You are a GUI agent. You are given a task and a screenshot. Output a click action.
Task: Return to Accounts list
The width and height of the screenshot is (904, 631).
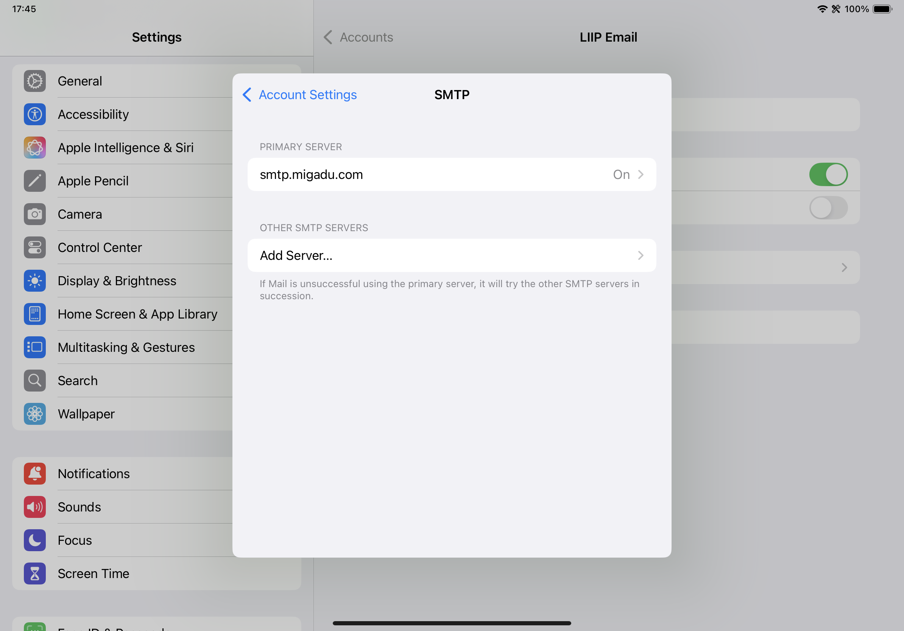tap(358, 37)
